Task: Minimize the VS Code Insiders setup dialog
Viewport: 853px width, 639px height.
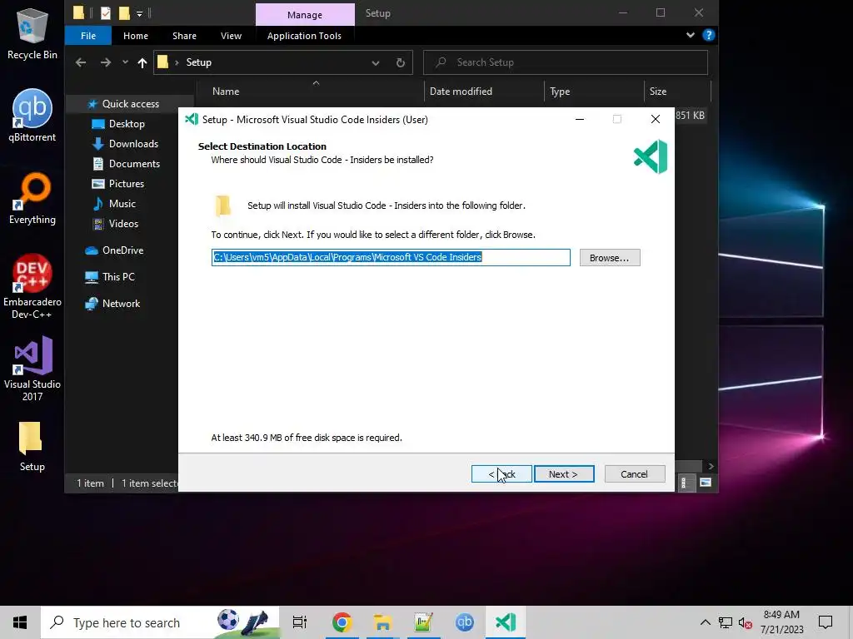Action: point(580,120)
